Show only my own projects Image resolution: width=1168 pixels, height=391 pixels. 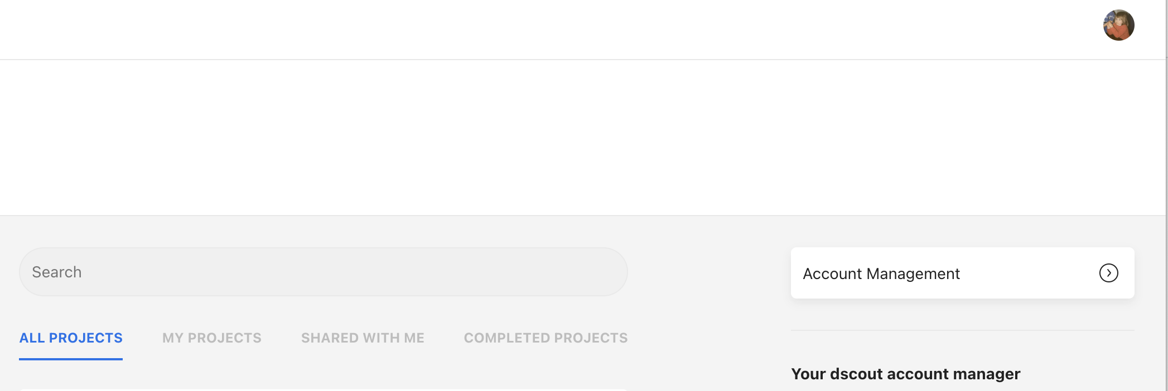point(212,338)
